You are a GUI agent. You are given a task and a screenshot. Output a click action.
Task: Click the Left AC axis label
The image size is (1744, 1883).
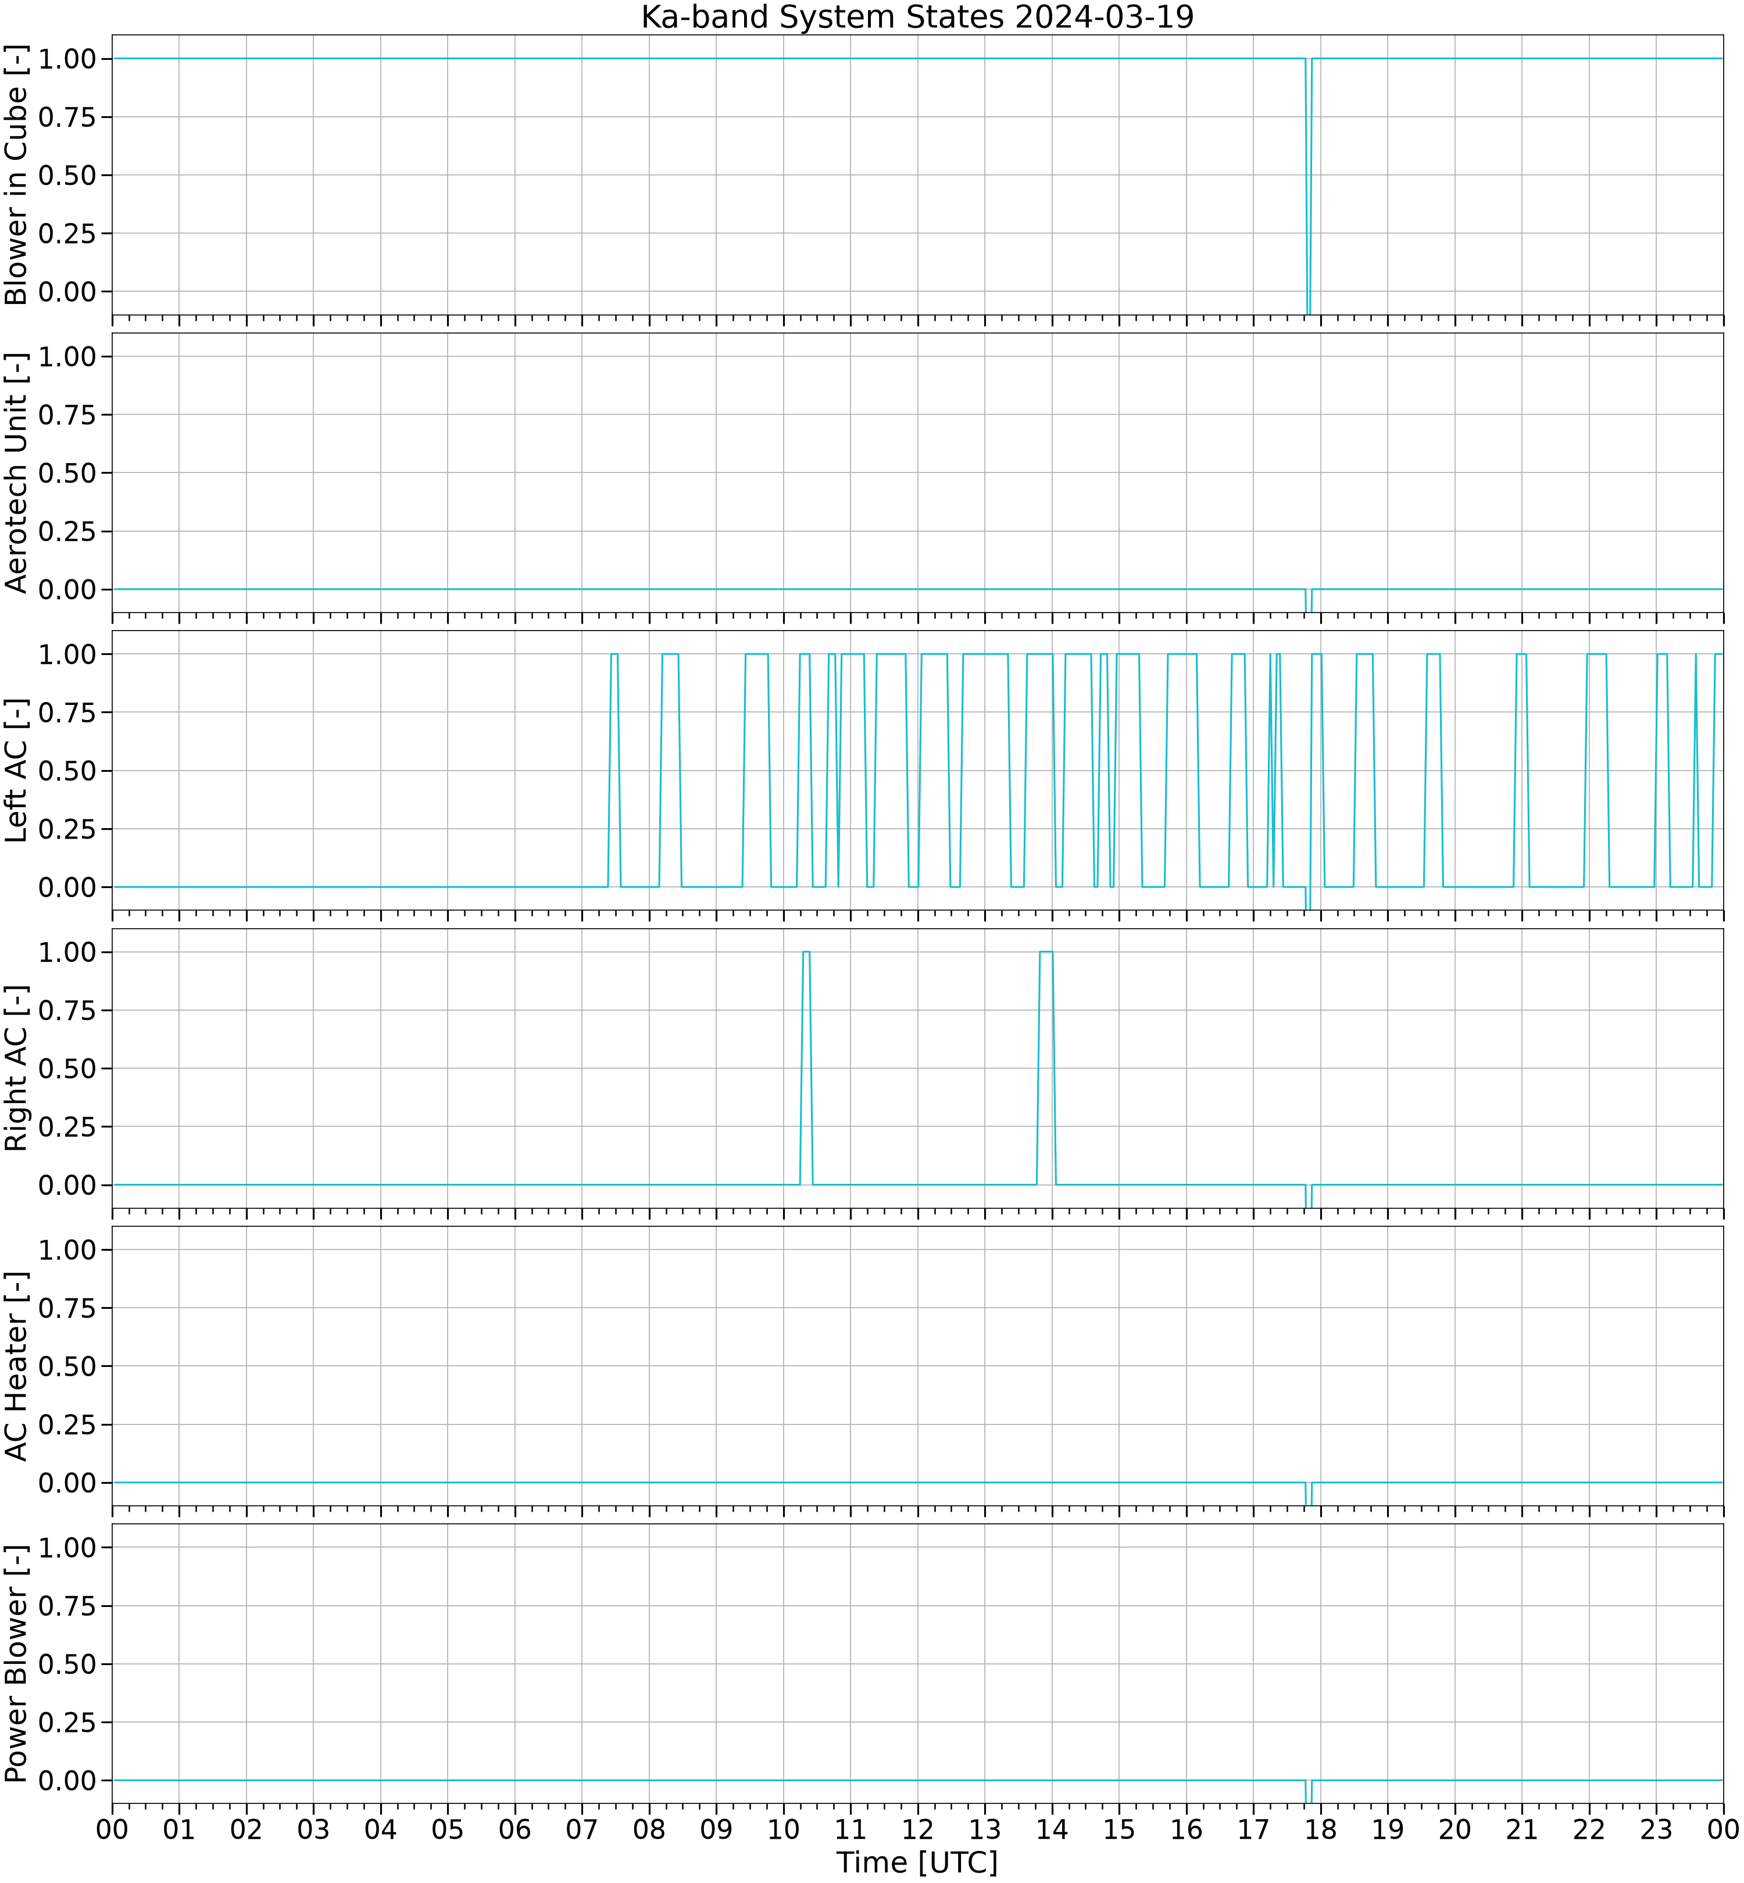click(x=17, y=771)
